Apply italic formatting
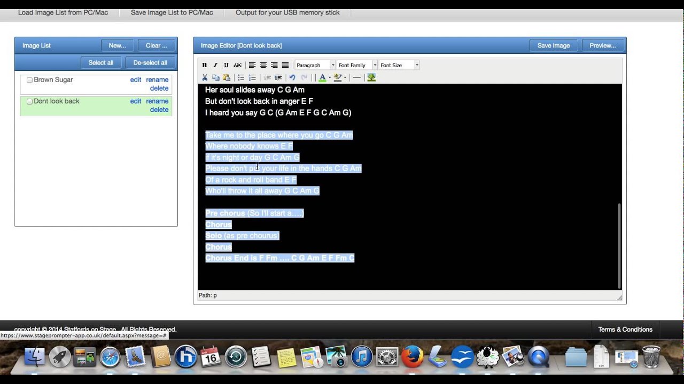Image resolution: width=684 pixels, height=384 pixels. (x=215, y=65)
